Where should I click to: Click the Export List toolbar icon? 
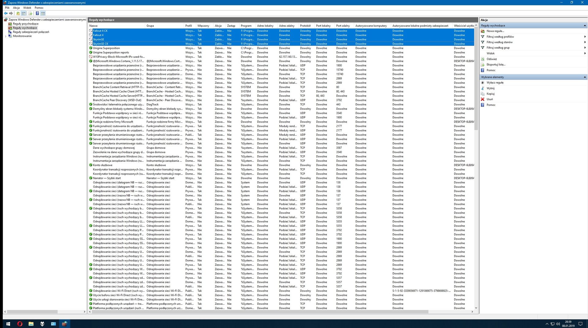point(30,13)
